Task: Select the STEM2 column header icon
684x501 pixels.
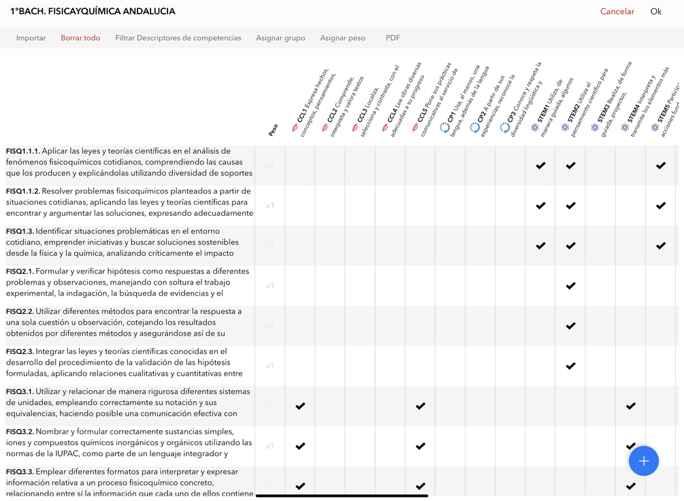Action: (565, 127)
